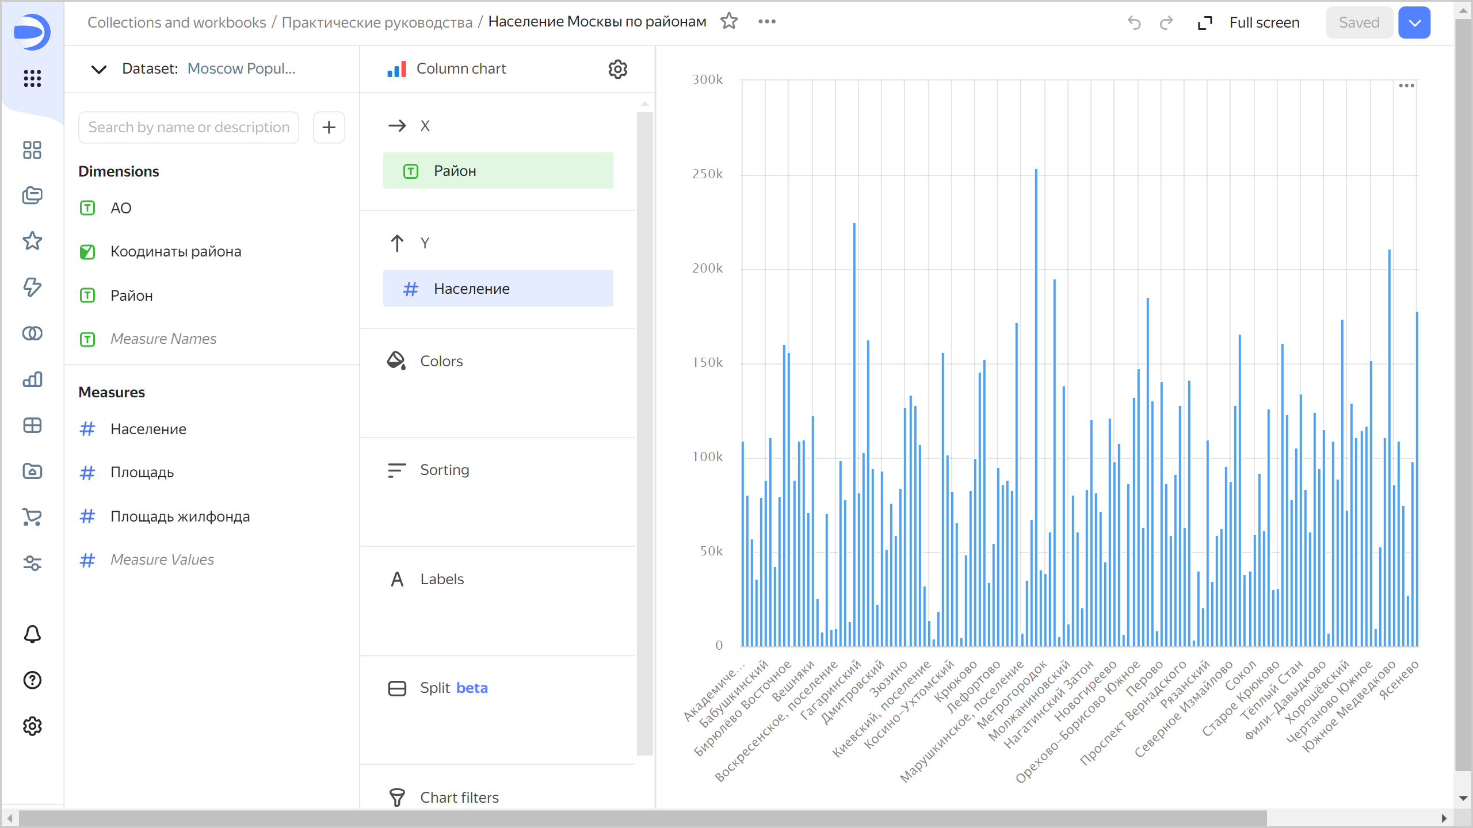Click the sections panel vertical scrollbar
Screen dimensions: 1473x828
pos(644,431)
